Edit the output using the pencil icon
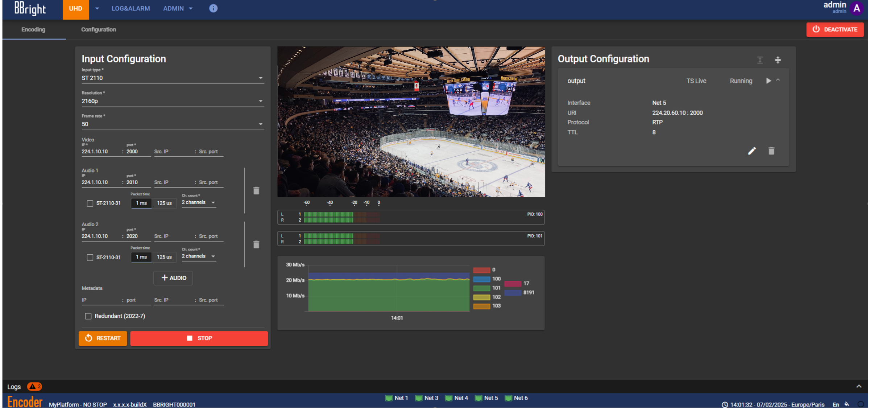 coord(752,151)
